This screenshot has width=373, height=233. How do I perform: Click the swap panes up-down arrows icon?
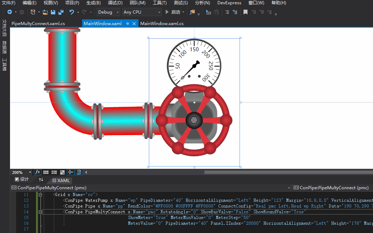[41, 180]
